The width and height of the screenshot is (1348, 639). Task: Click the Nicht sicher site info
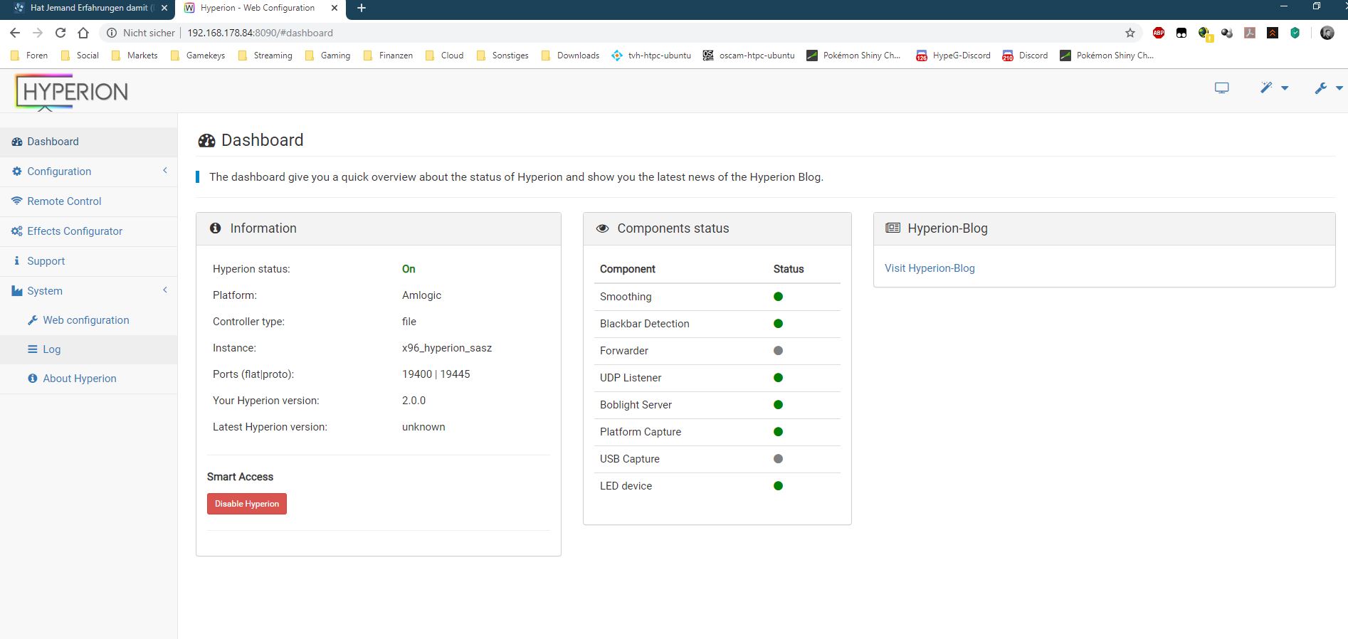(140, 33)
